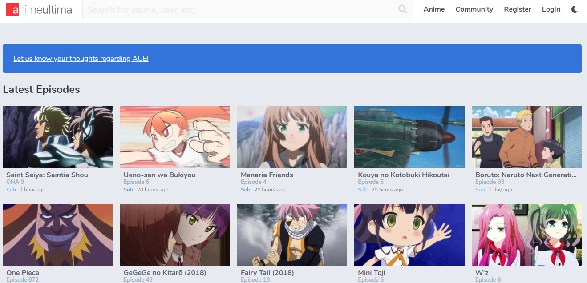Click Episode 872 under One Piece
This screenshot has height=283, width=587.
click(23, 279)
